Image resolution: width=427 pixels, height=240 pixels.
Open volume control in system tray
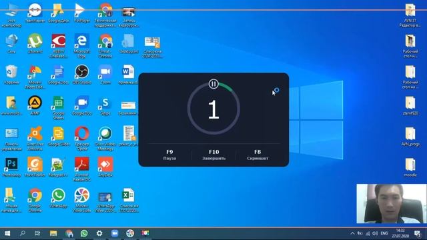click(x=375, y=233)
